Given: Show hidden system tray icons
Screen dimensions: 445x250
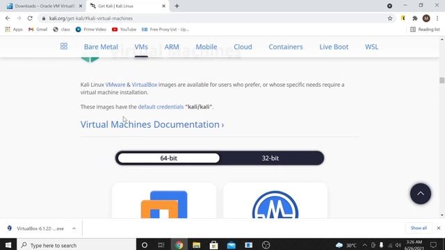Looking at the screenshot, I should (x=364, y=245).
